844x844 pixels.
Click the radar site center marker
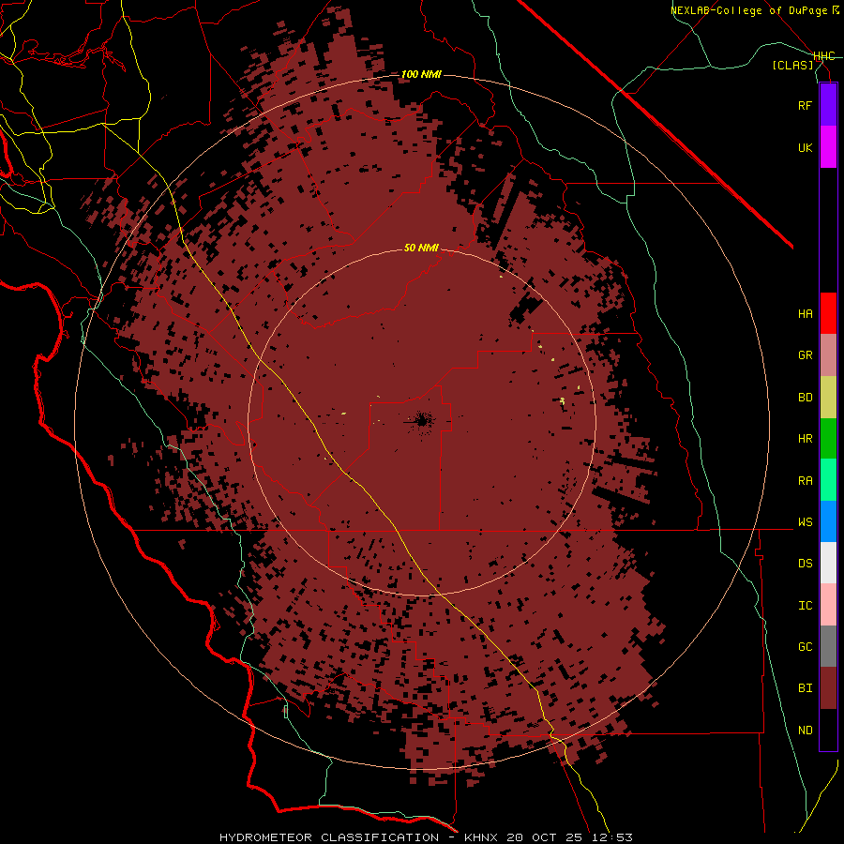click(x=421, y=421)
